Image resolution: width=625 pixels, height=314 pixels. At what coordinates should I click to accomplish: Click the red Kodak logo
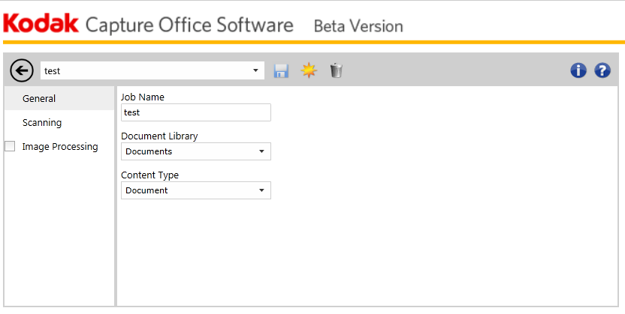pyautogui.click(x=41, y=25)
